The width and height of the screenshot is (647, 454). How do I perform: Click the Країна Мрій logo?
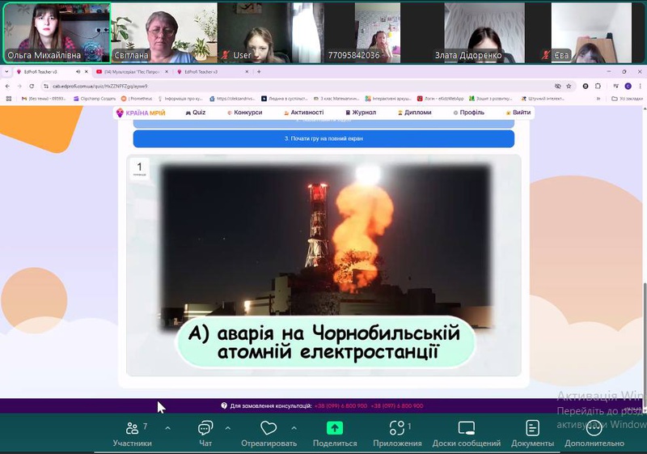(x=141, y=112)
